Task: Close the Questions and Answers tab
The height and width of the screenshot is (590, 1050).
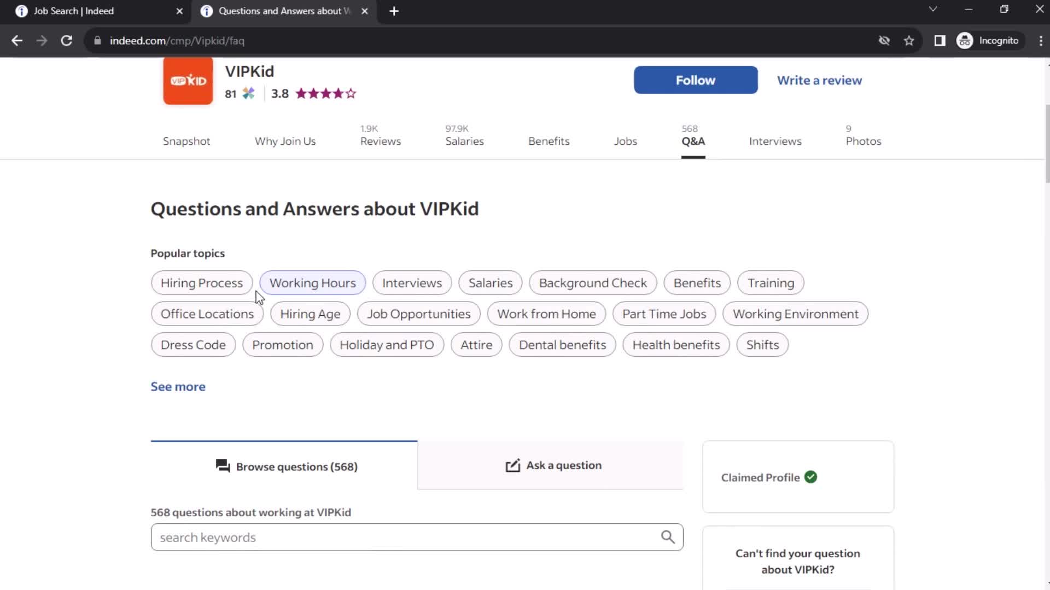Action: pos(365,11)
